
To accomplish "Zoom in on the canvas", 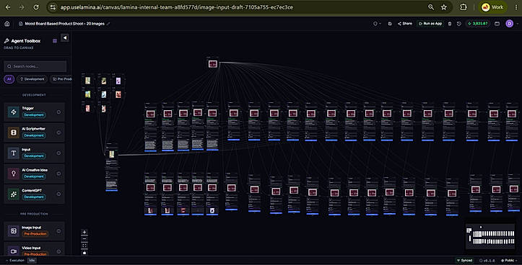I will [x=84, y=232].
